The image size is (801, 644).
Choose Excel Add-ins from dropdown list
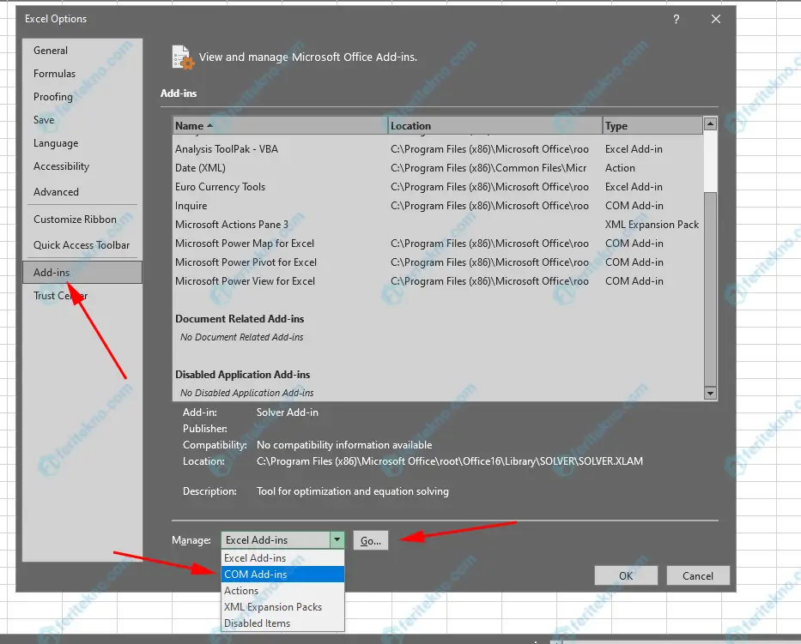tap(282, 557)
